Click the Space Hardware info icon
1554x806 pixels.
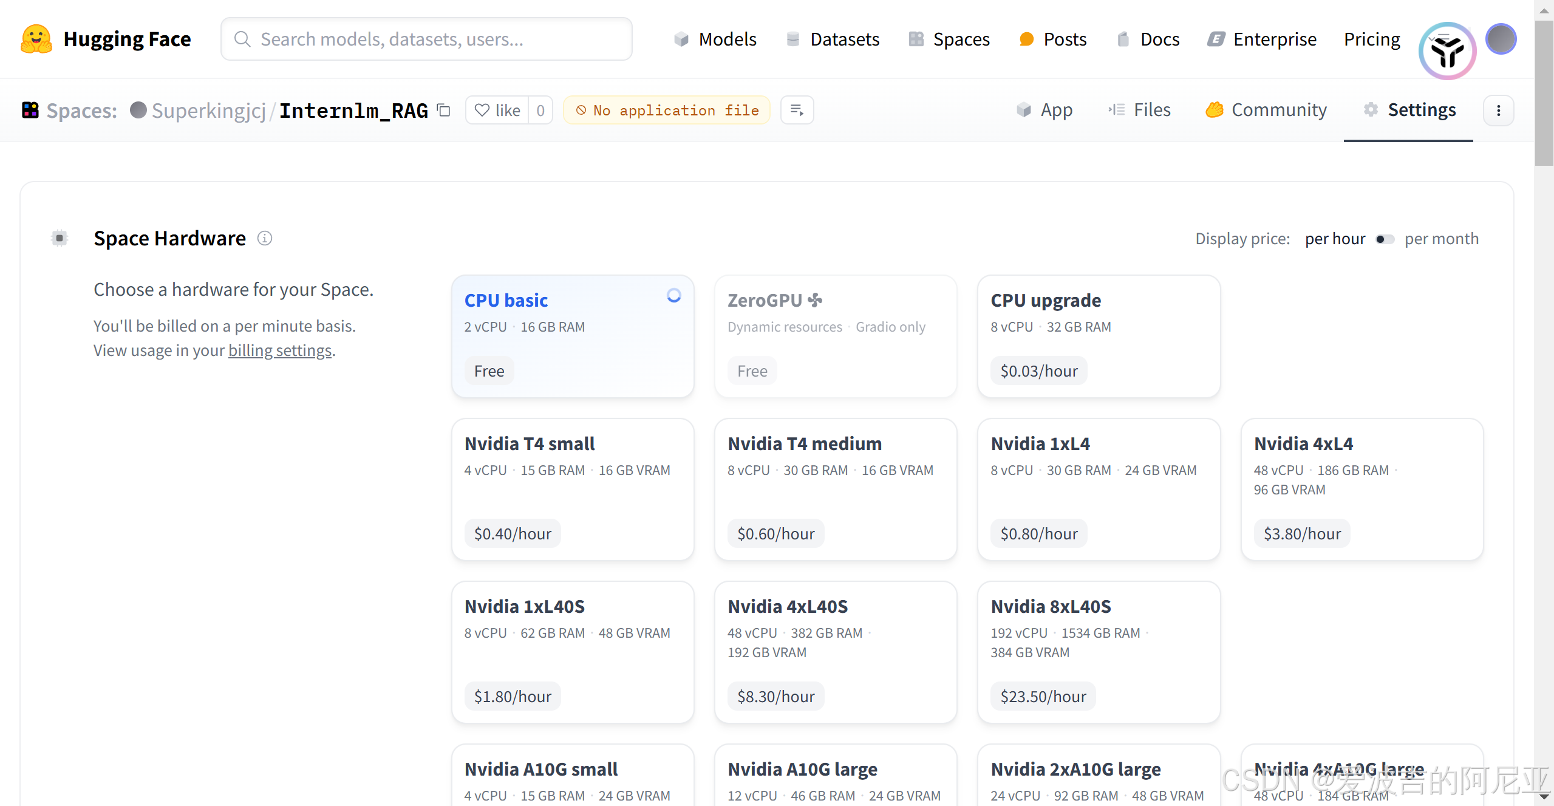(264, 238)
